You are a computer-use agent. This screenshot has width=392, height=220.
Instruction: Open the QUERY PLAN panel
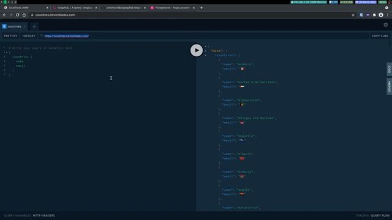[x=380, y=216]
